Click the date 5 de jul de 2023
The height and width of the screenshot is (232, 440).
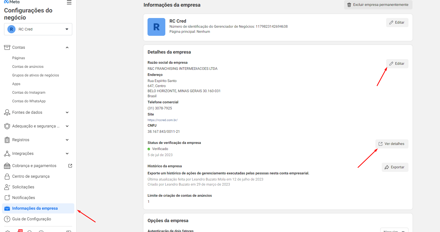click(160, 155)
